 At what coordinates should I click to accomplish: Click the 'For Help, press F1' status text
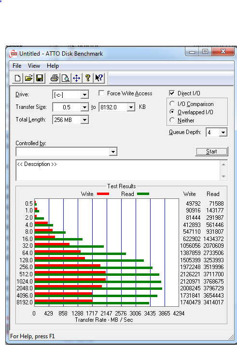tap(32, 336)
